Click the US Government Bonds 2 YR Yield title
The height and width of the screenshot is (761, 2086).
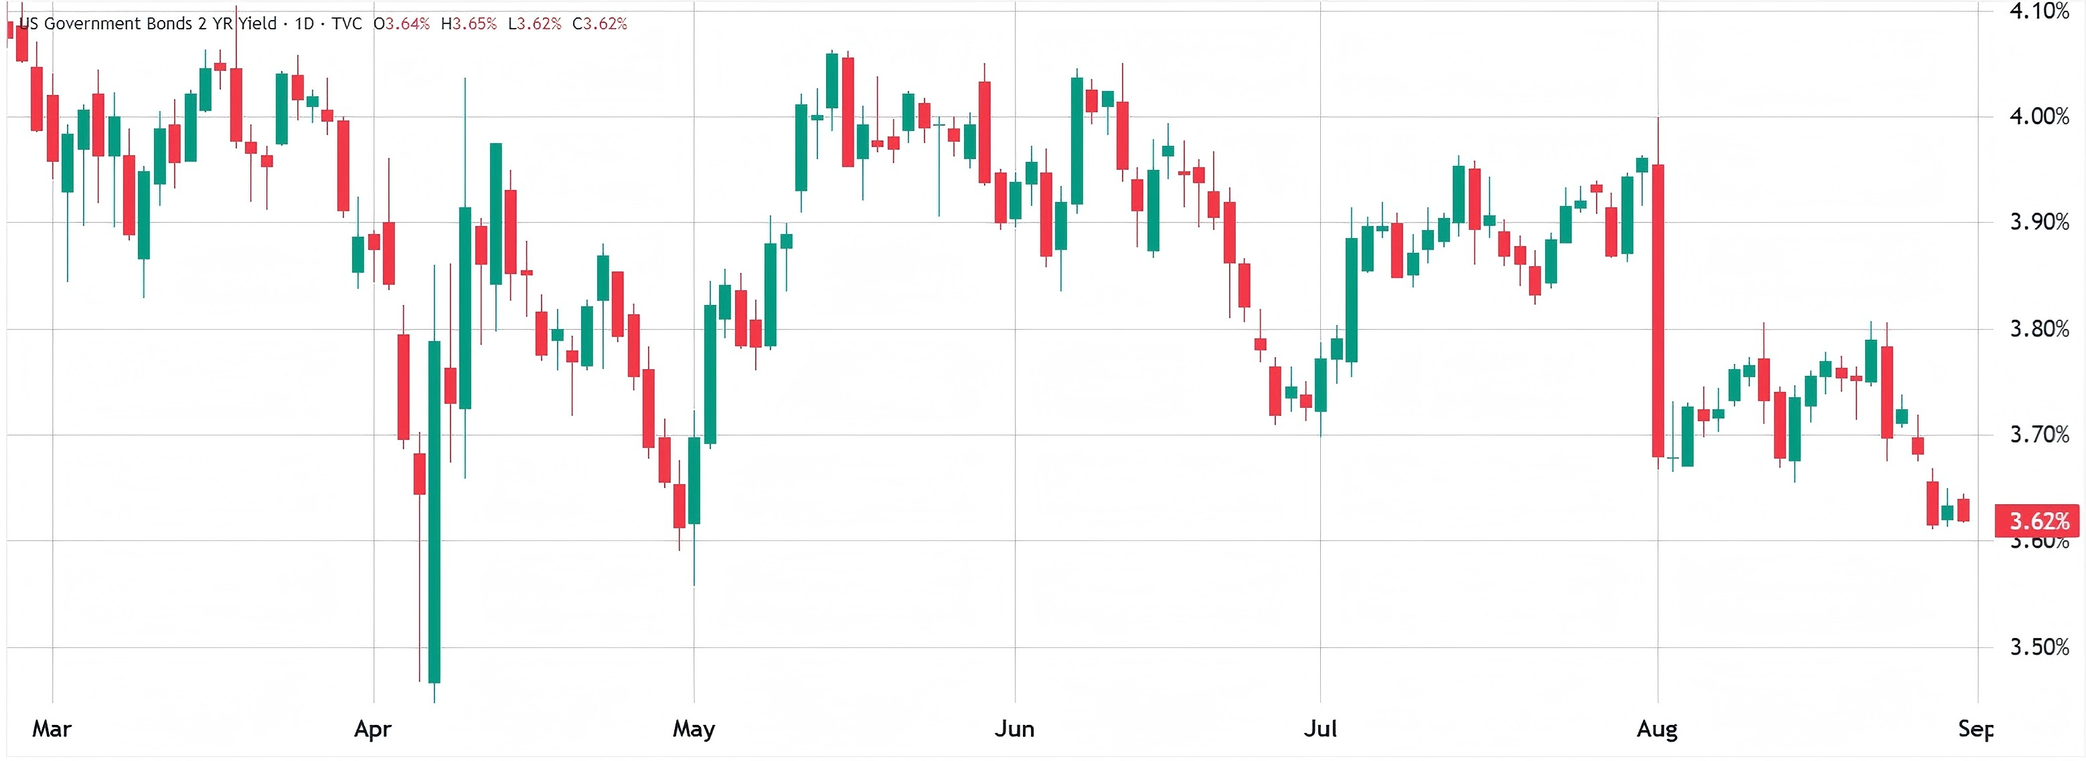point(147,23)
